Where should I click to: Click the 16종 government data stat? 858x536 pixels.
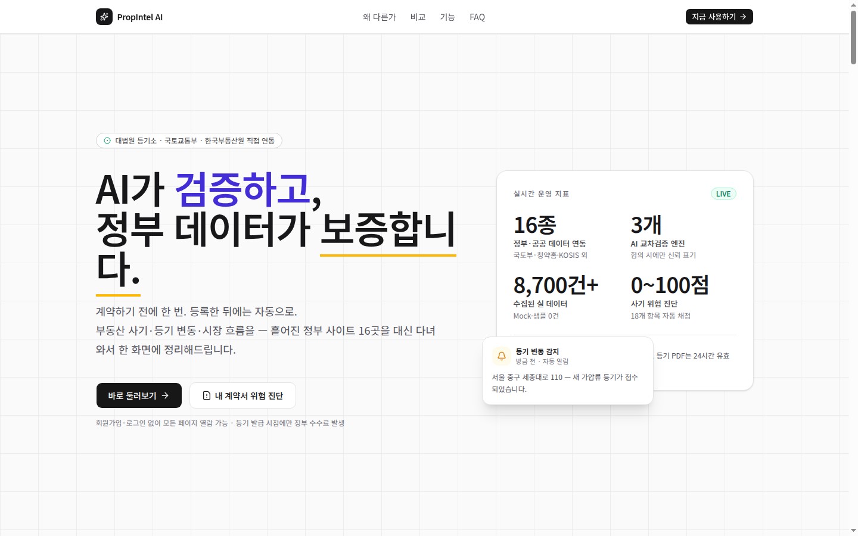[550, 236]
